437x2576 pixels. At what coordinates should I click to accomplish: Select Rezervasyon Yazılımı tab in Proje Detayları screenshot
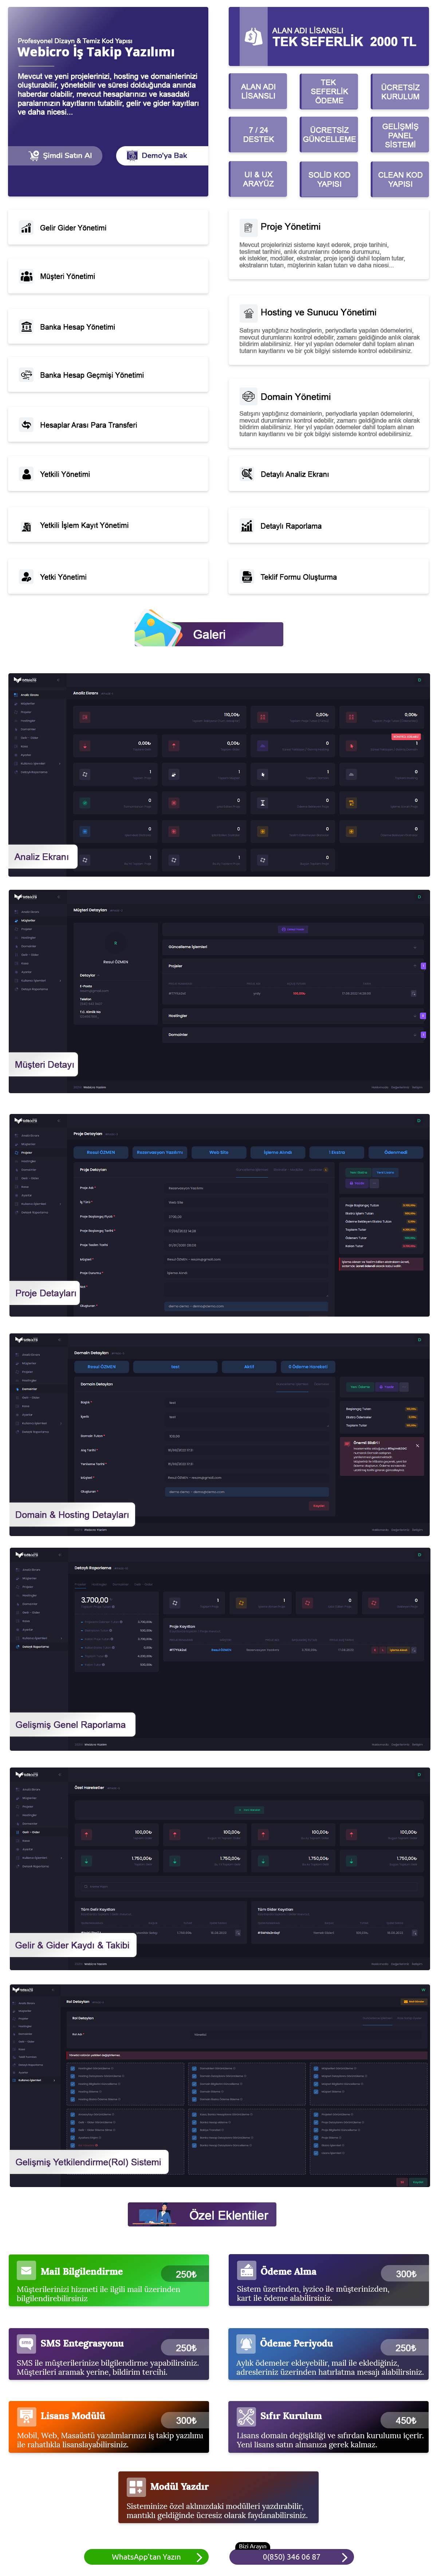[x=160, y=1152]
